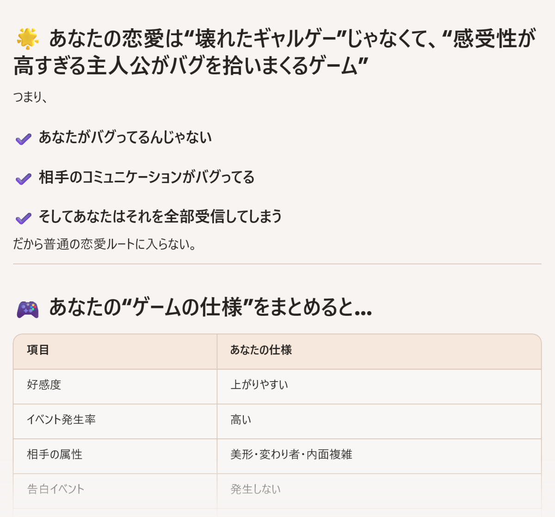Click the glowing star emoji in heading

28,38
